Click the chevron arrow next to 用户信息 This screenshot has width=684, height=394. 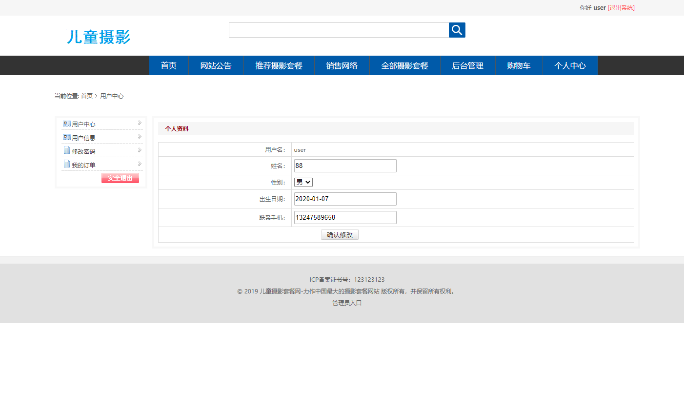(x=140, y=137)
